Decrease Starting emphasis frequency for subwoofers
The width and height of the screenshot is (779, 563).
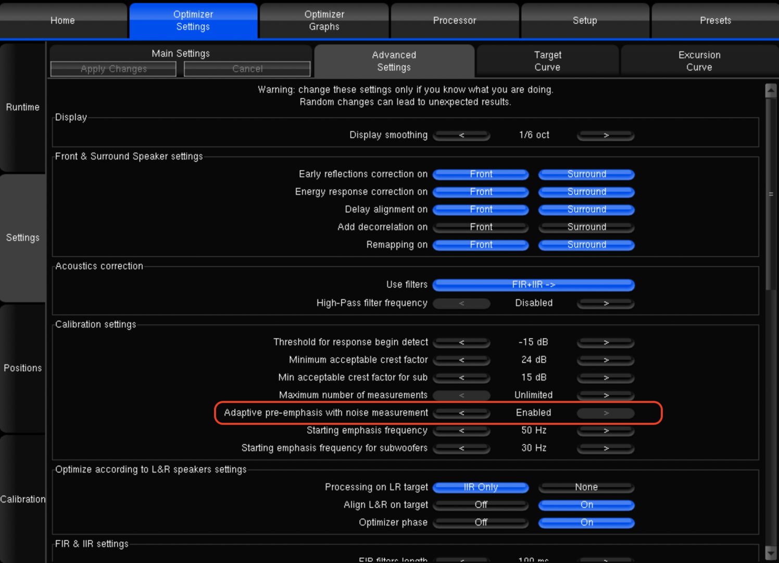tap(461, 448)
